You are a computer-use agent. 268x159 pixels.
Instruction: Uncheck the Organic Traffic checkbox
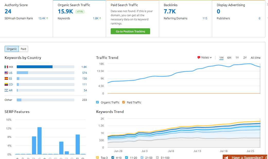97,102
